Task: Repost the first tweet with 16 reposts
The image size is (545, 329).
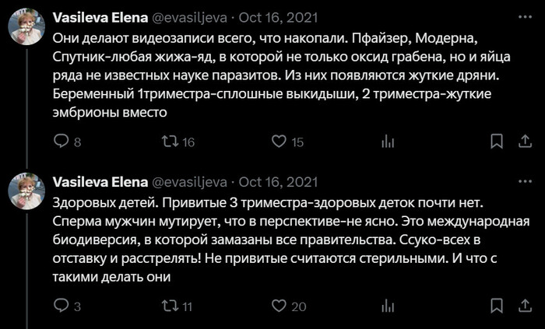Action: point(169,142)
